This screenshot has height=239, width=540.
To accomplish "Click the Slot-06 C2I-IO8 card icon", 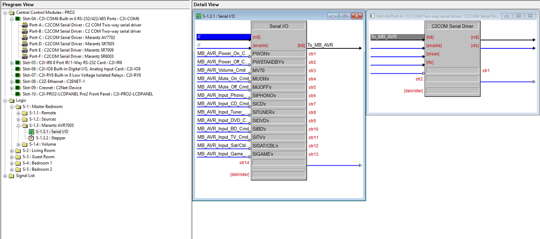I will click(x=18, y=69).
